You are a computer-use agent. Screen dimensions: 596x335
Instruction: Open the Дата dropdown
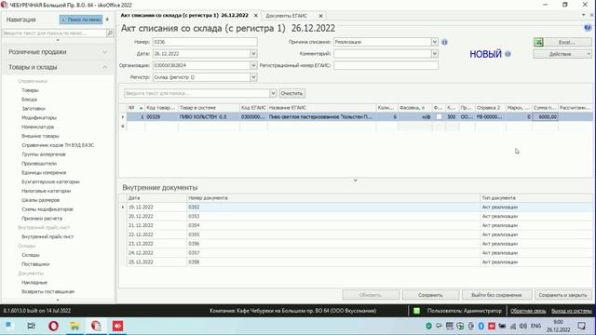click(253, 54)
